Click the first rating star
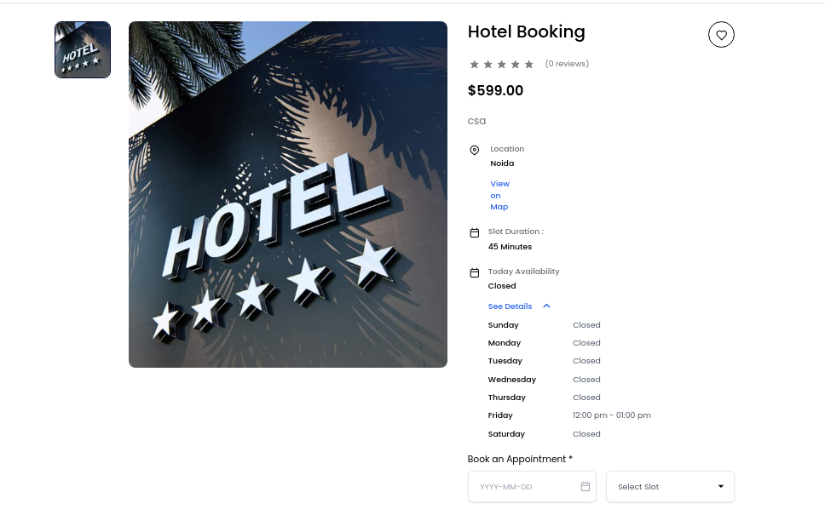This screenshot has width=825, height=515. pos(475,65)
